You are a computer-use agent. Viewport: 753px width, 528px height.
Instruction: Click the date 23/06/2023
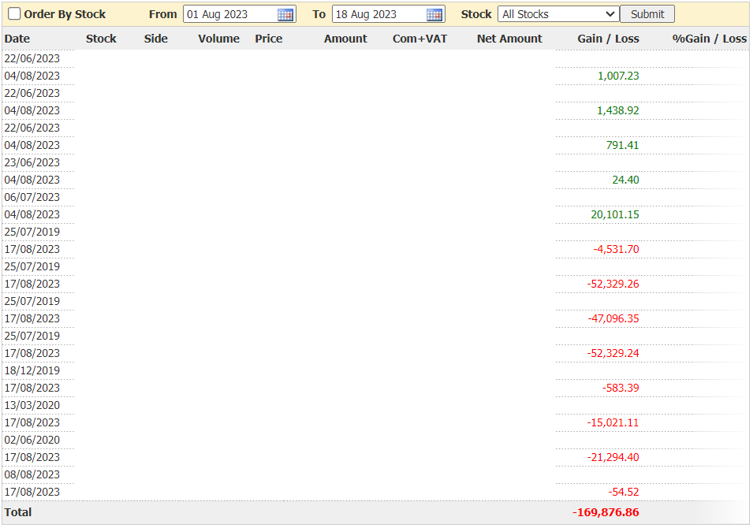[32, 162]
